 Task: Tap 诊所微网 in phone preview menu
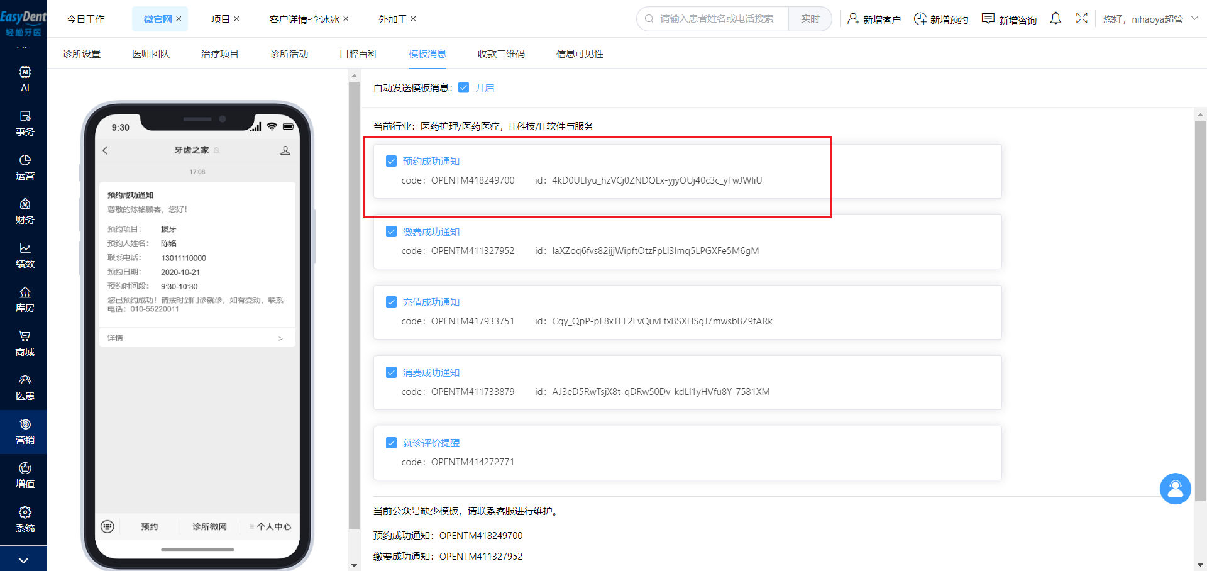pos(209,526)
